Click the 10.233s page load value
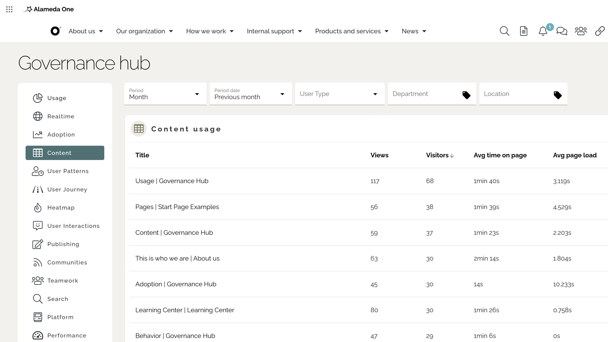608x342 pixels. pos(563,284)
